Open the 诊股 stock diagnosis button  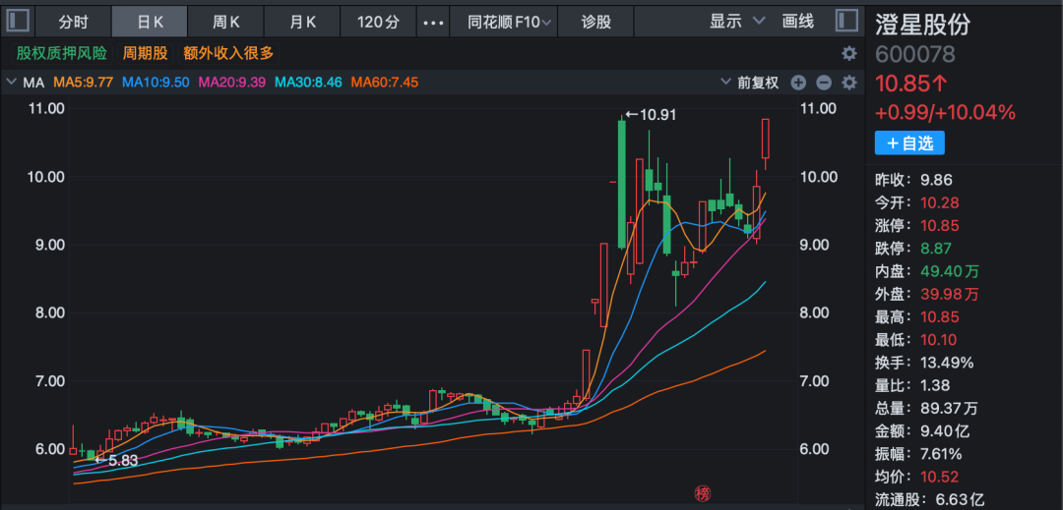(x=596, y=21)
